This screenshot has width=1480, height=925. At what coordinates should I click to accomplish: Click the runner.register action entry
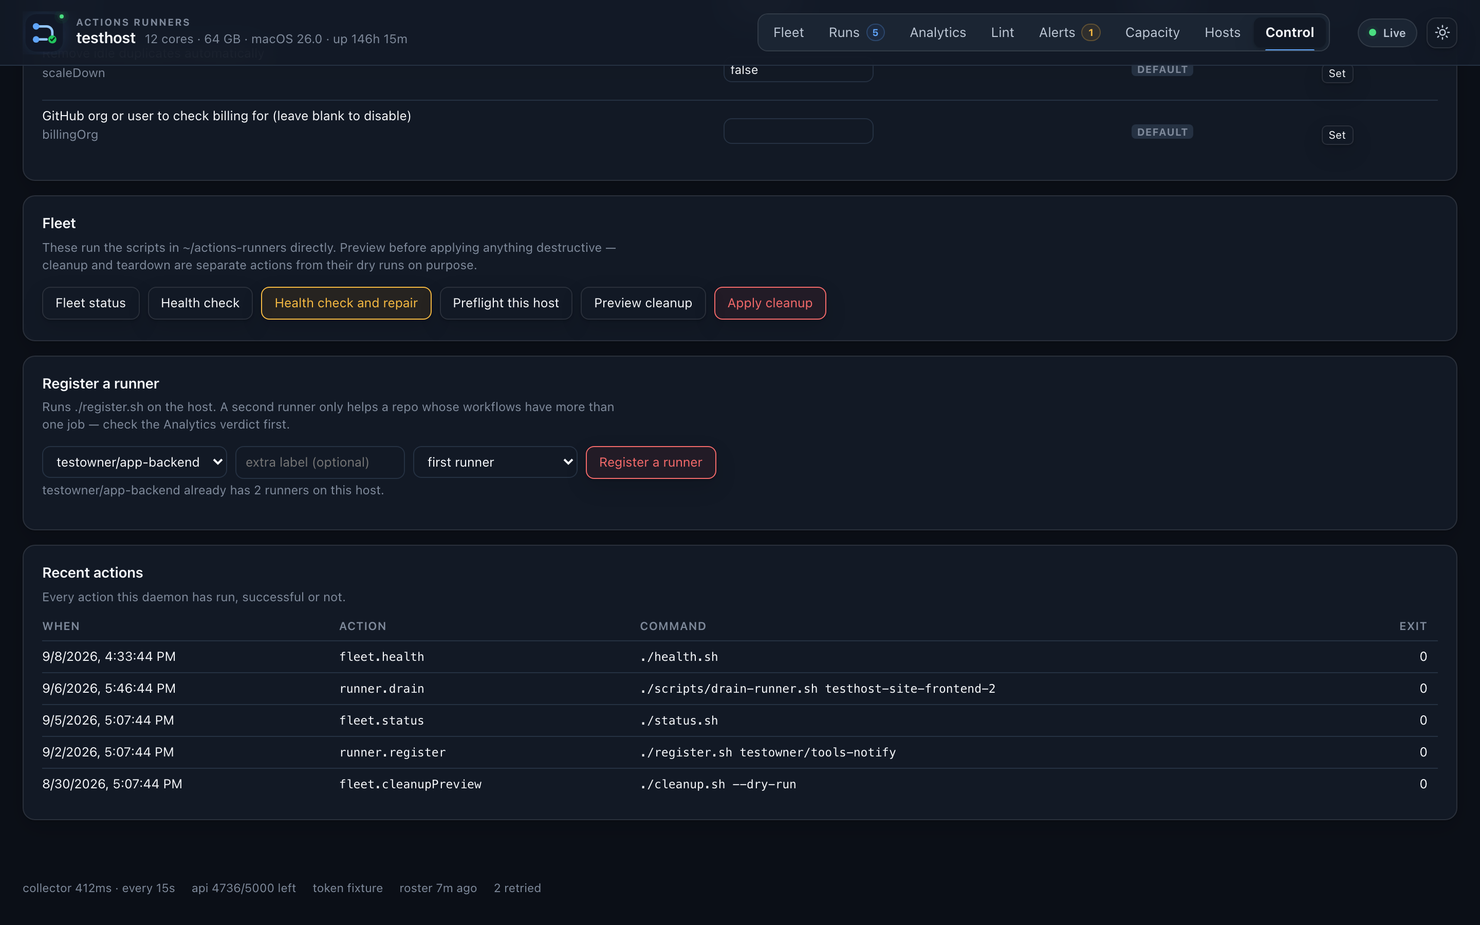pos(393,752)
